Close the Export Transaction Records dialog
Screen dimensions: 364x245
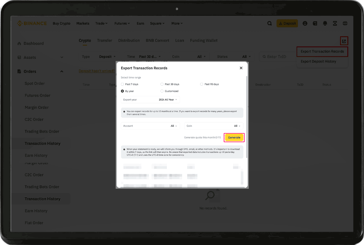tap(241, 68)
